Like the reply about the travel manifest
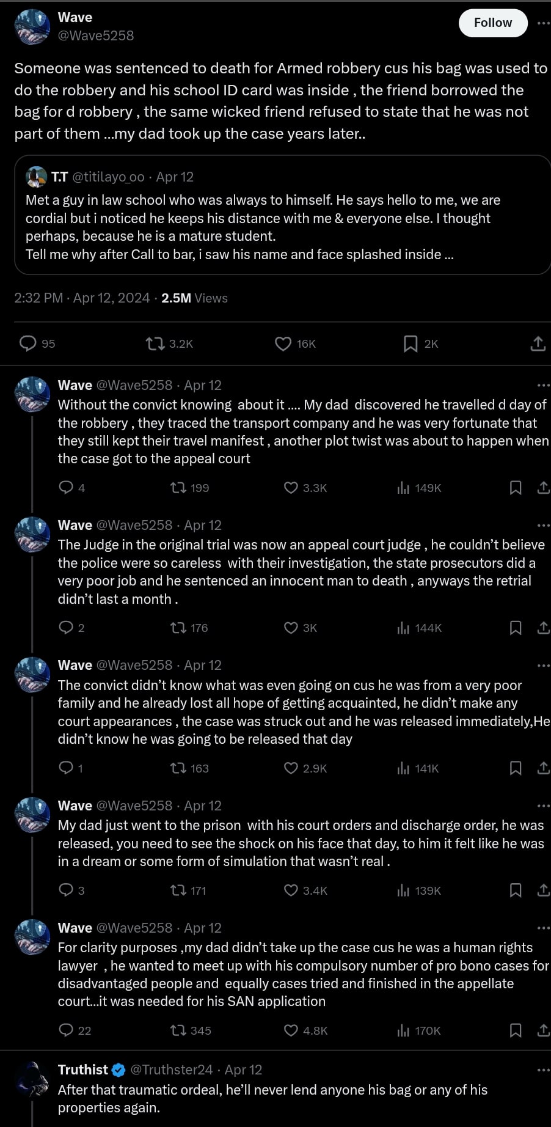Screen dimensions: 551x1127 (x=291, y=487)
